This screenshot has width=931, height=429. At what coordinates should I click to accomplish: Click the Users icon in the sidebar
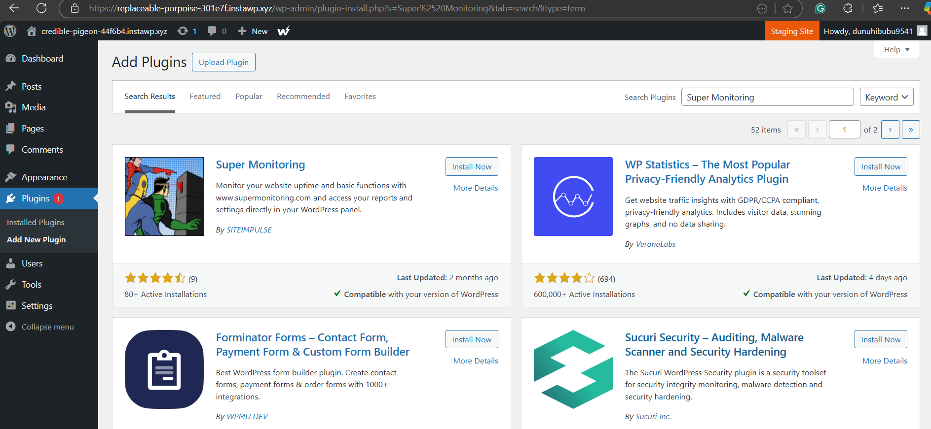click(x=11, y=264)
